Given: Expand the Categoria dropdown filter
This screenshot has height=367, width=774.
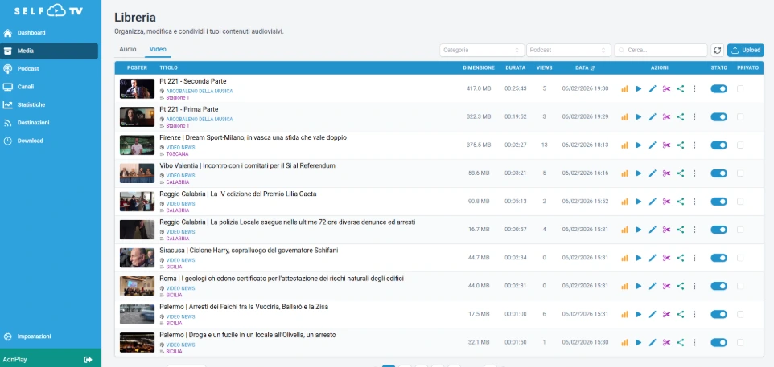Looking at the screenshot, I should 482,50.
